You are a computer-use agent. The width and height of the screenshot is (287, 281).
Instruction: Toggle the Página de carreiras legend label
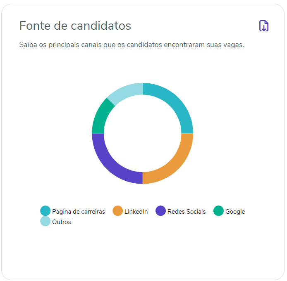(79, 212)
